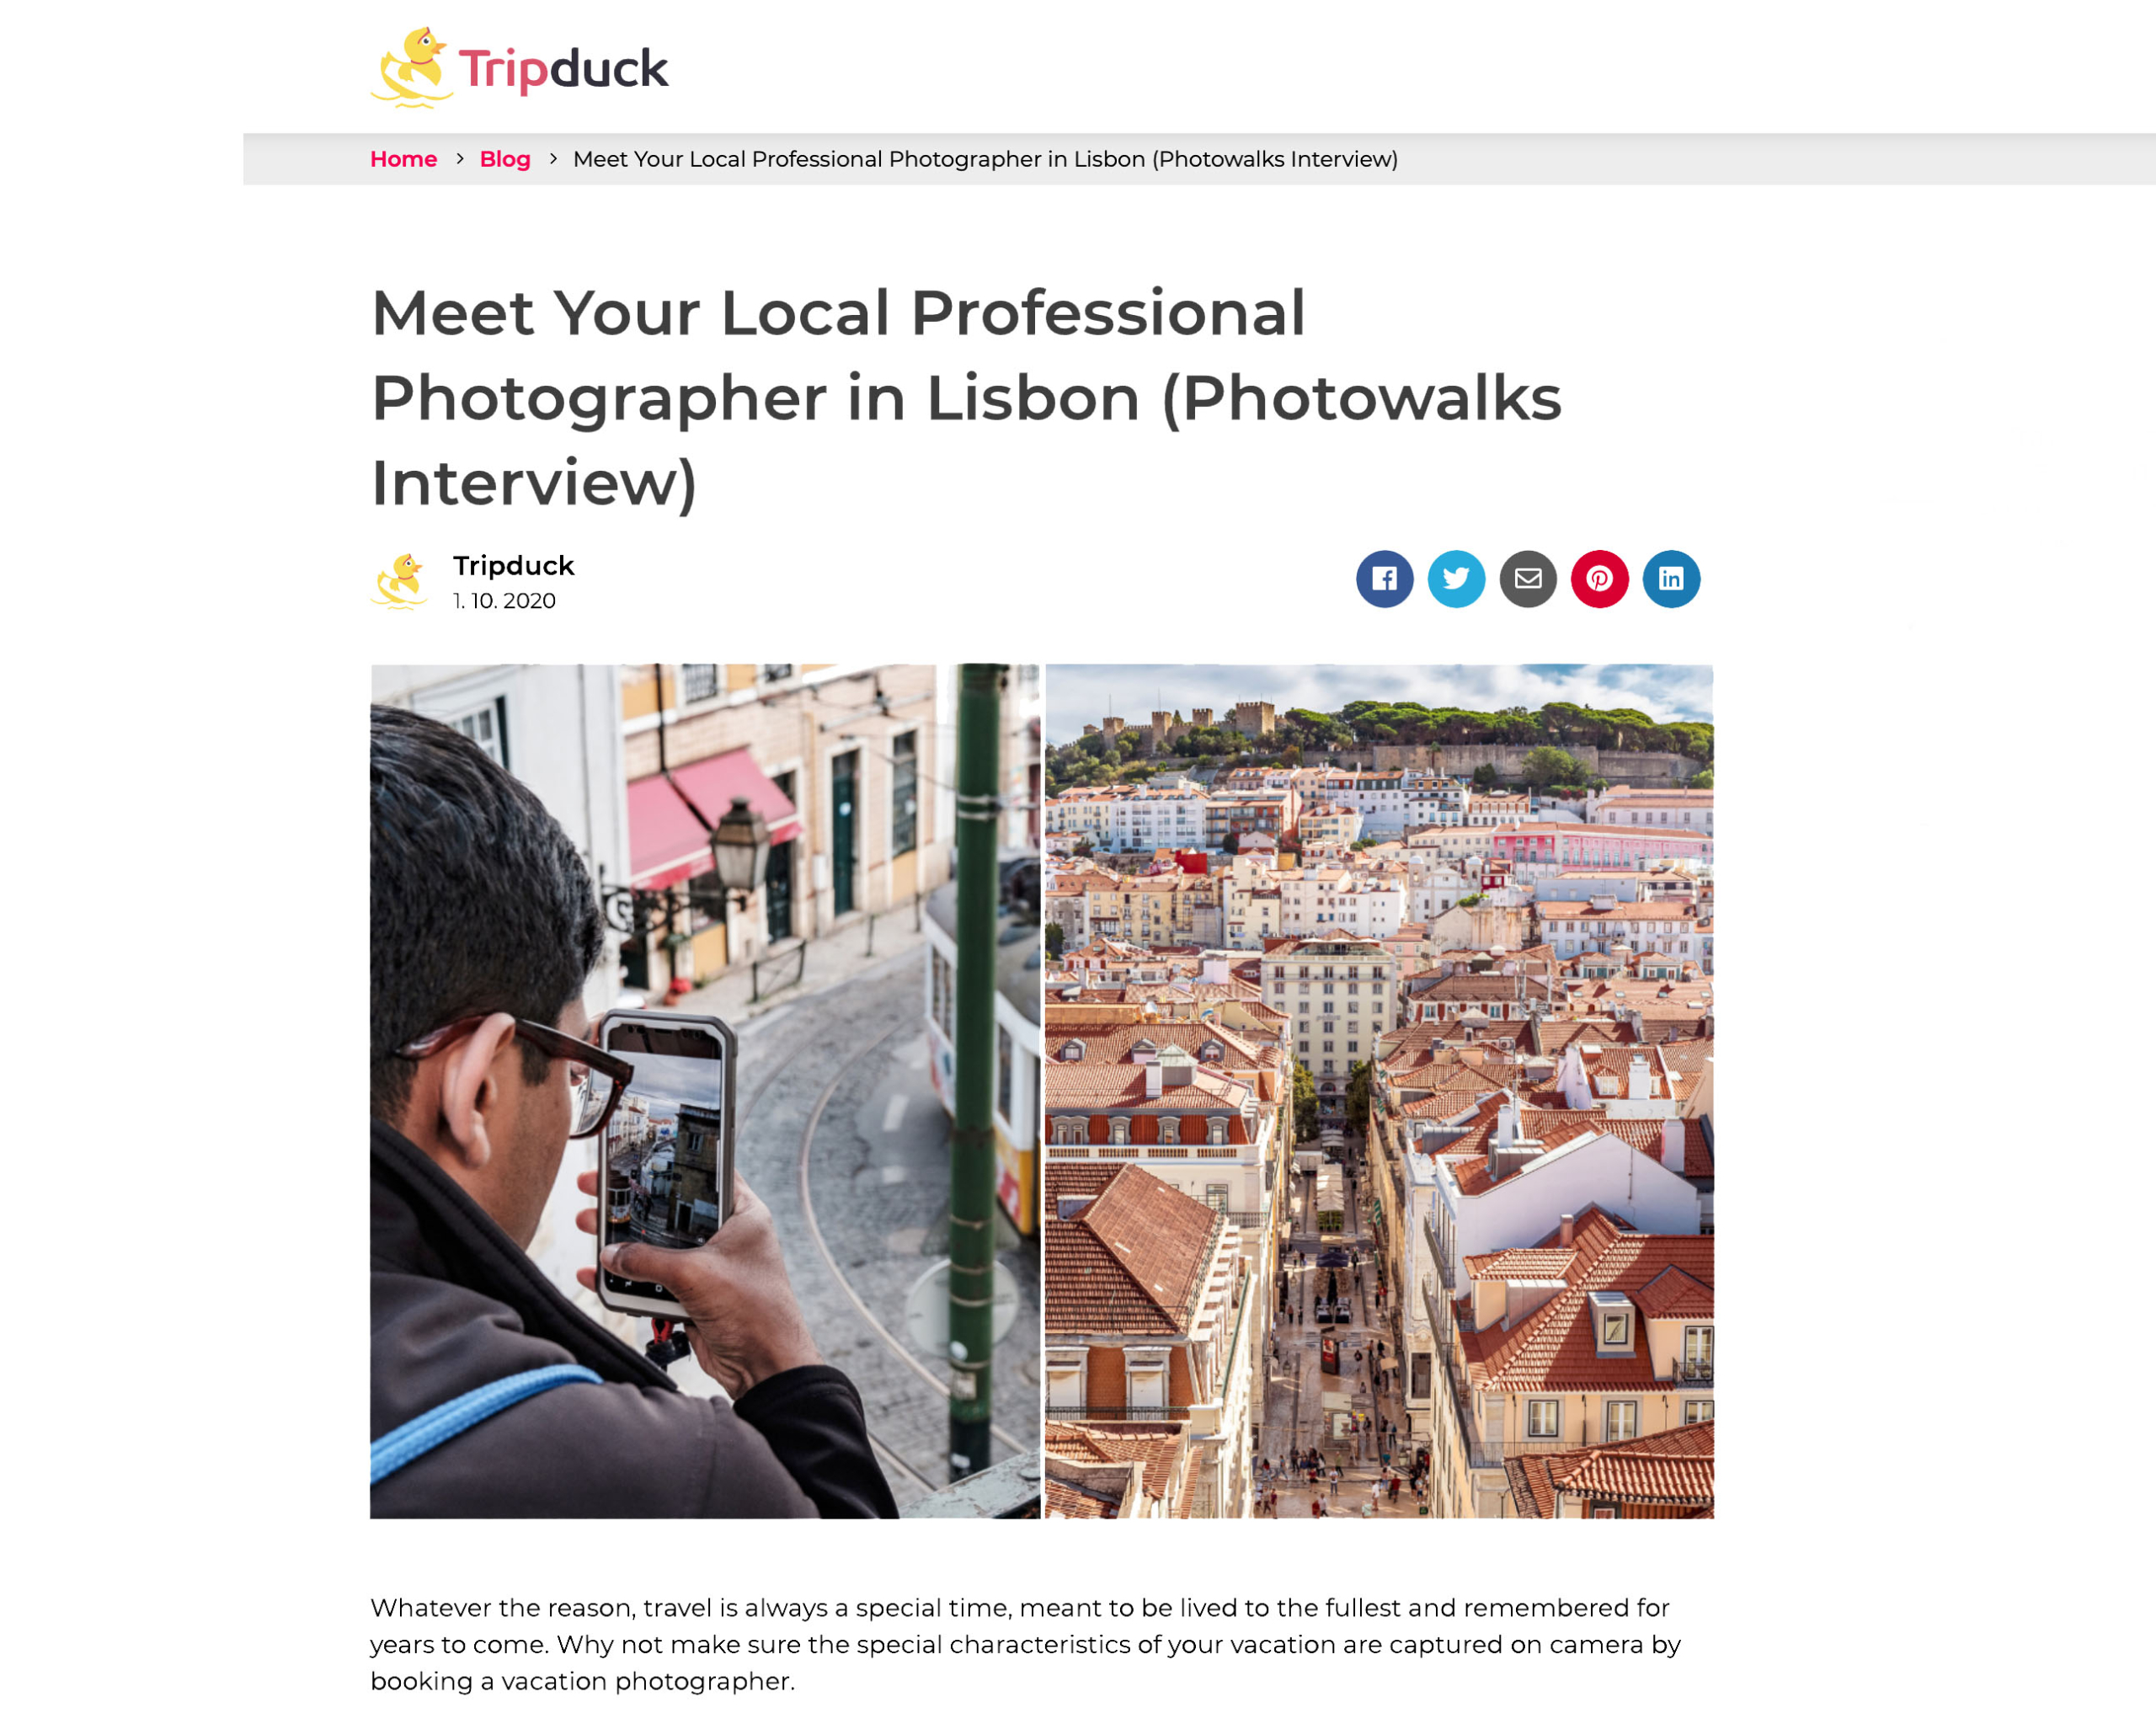Open the Tripduck author name link
Viewport: 2156px width, 1724px height.
point(514,566)
